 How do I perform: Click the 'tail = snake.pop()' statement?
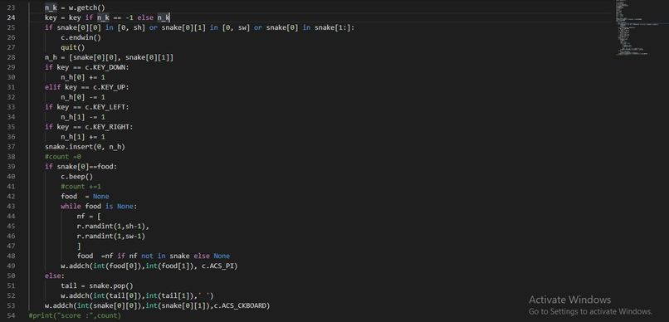click(97, 285)
